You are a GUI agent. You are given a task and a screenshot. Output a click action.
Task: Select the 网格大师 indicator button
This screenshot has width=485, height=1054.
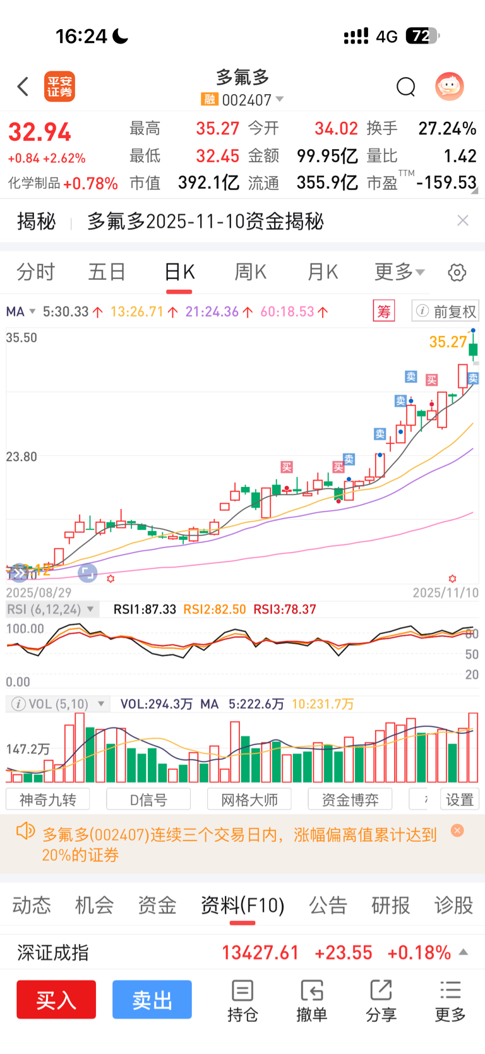pos(249,799)
